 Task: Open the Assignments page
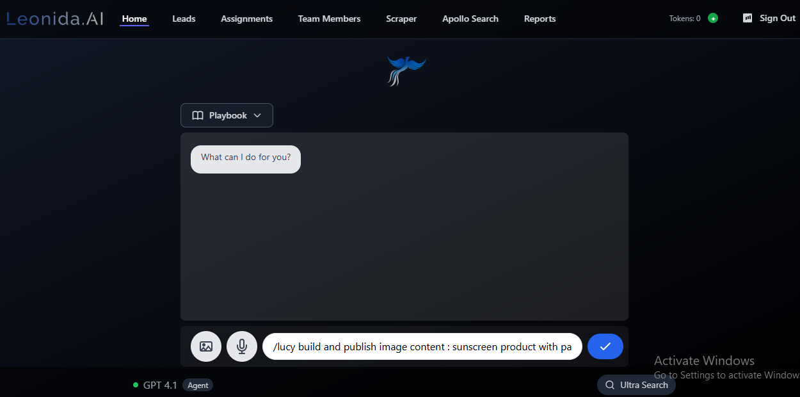[x=246, y=19]
